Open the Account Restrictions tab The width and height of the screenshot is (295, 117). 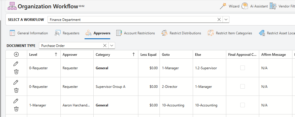click(135, 33)
